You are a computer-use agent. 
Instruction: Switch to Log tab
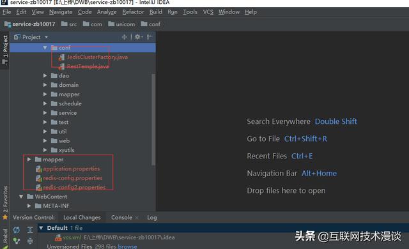152,218
